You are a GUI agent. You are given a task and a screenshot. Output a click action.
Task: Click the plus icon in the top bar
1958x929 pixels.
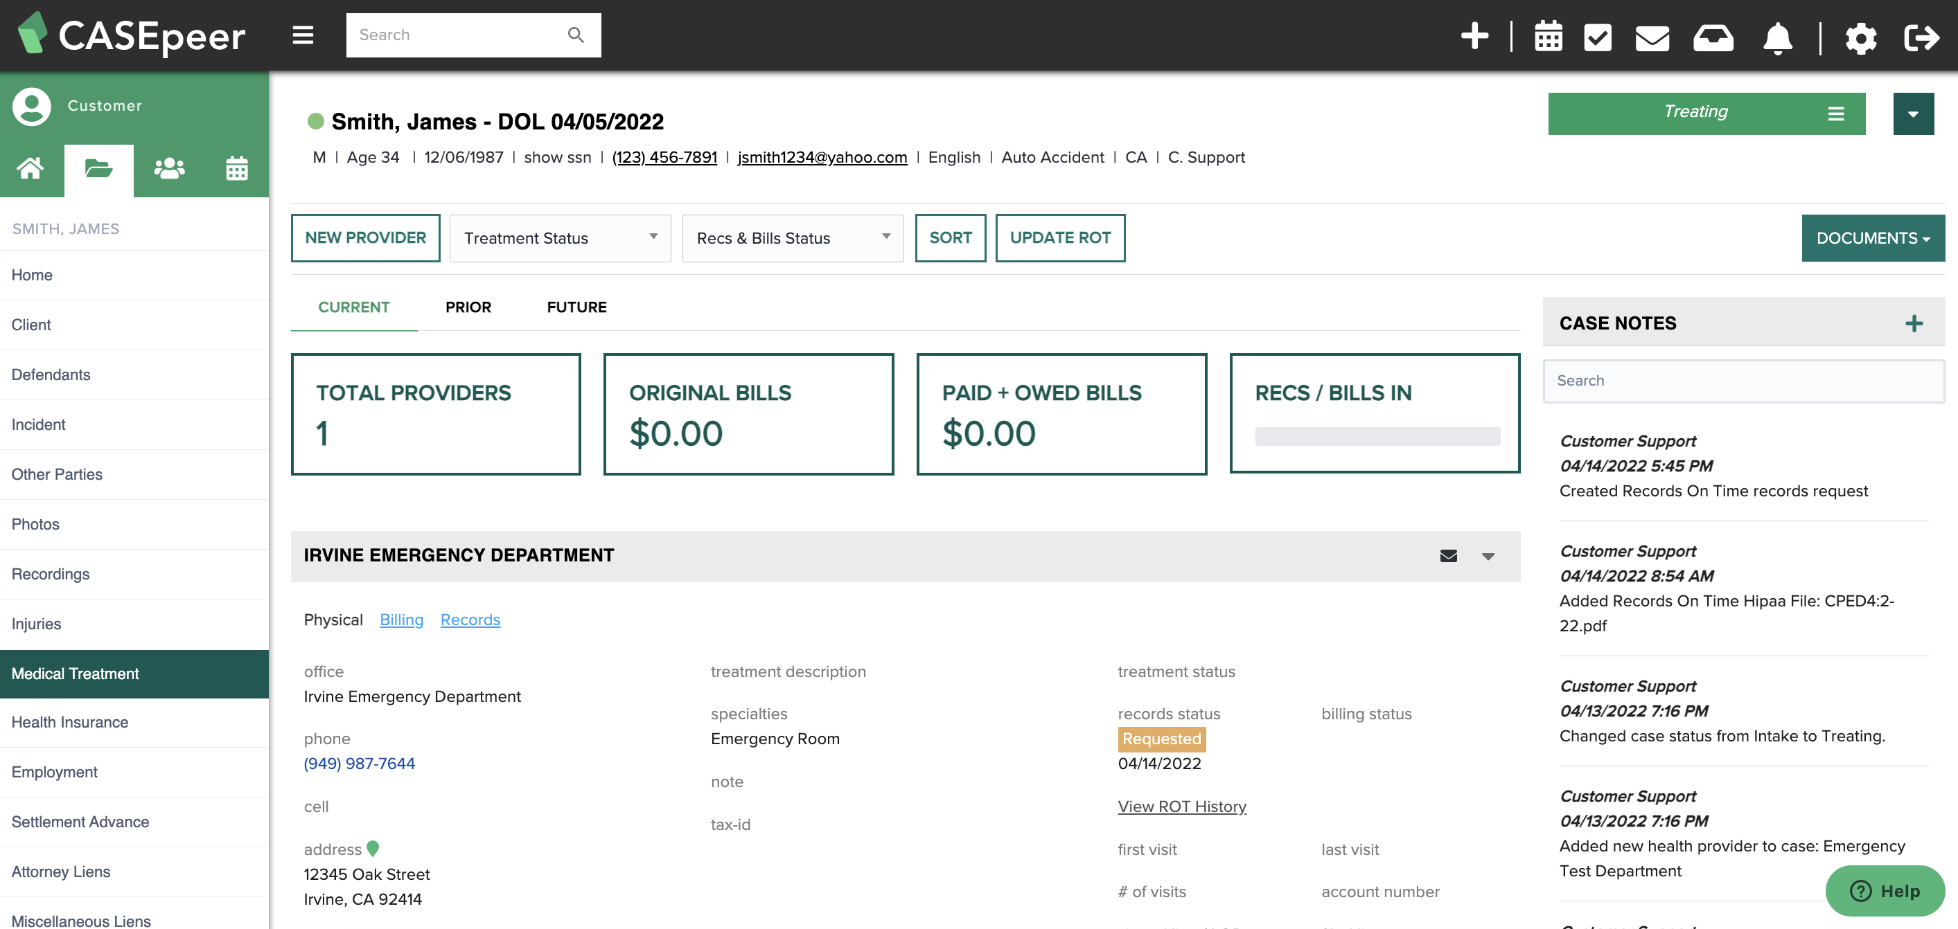coord(1474,36)
